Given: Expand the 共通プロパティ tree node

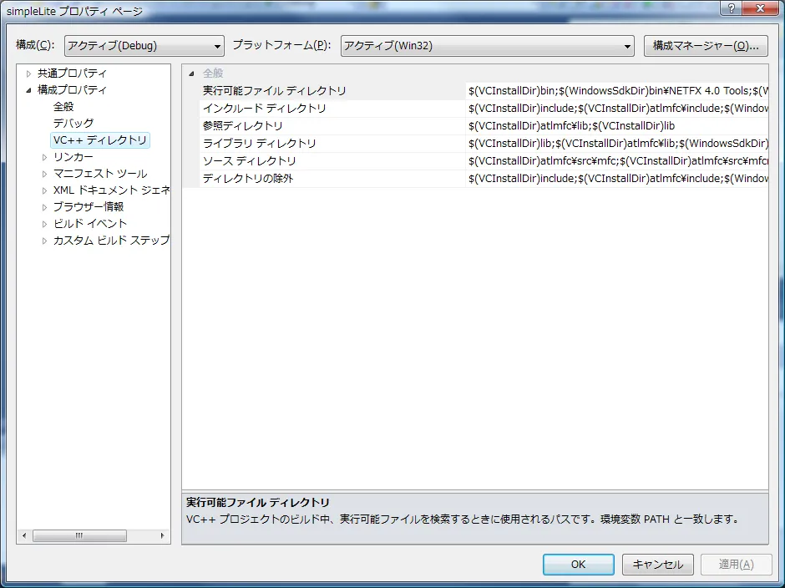Looking at the screenshot, I should pos(28,73).
